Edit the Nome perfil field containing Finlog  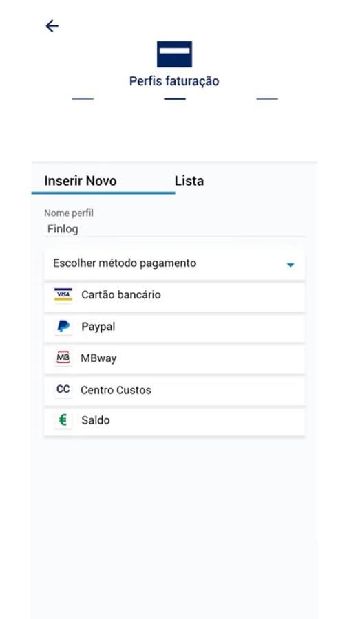[x=174, y=229]
